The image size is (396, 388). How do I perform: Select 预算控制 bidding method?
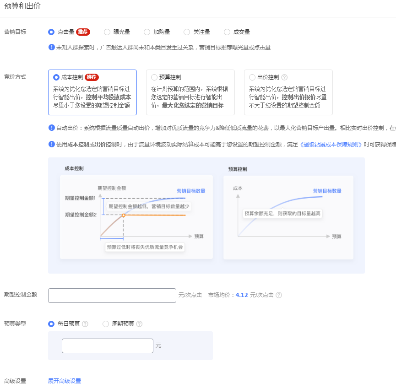click(154, 77)
